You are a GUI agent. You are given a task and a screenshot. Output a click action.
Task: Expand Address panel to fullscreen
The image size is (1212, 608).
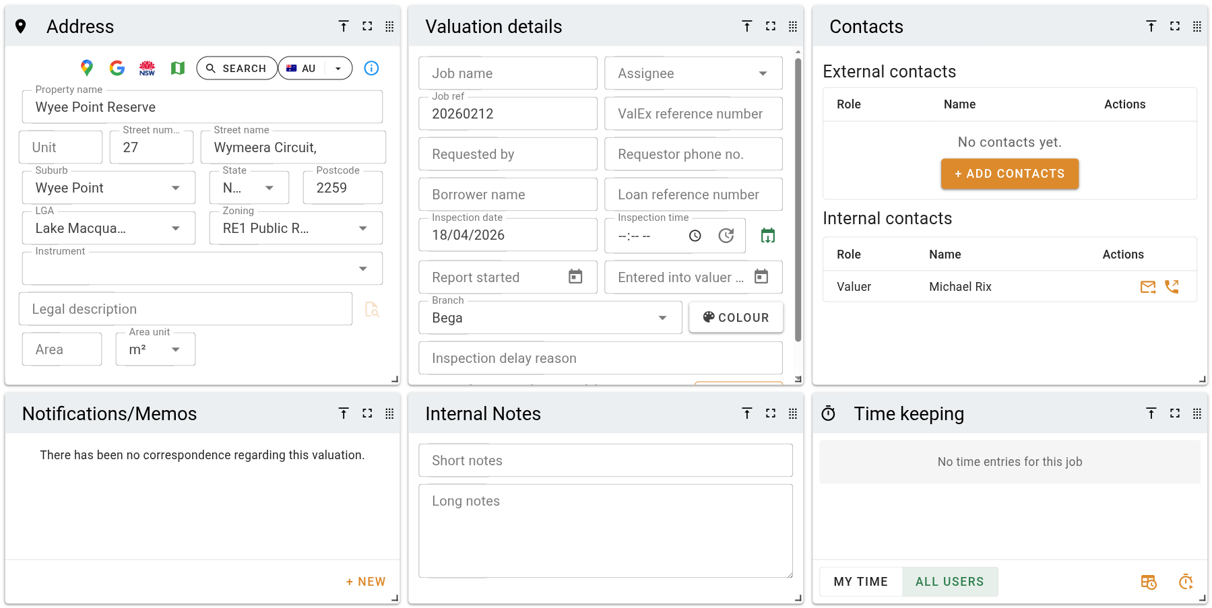367,26
